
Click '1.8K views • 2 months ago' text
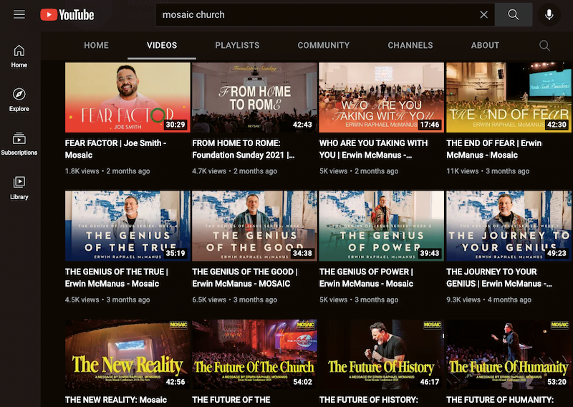107,171
